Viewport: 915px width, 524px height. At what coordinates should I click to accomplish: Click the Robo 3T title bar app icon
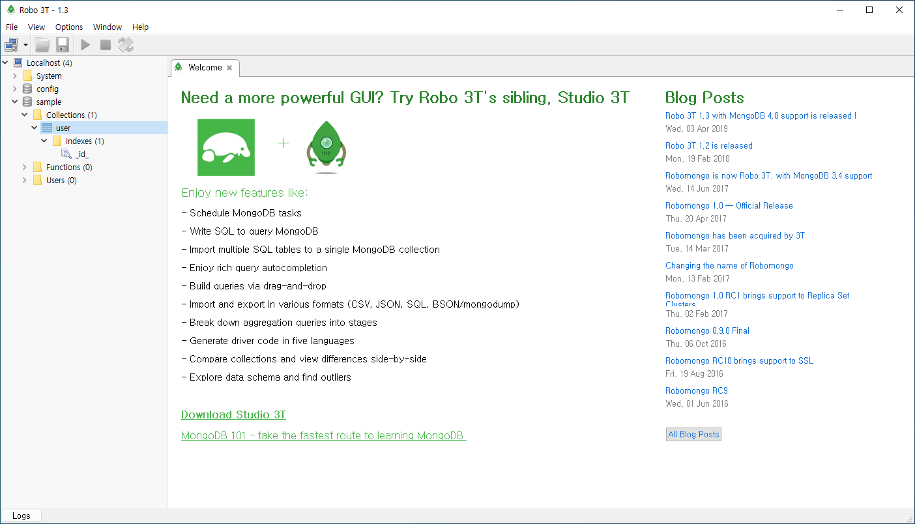10,10
